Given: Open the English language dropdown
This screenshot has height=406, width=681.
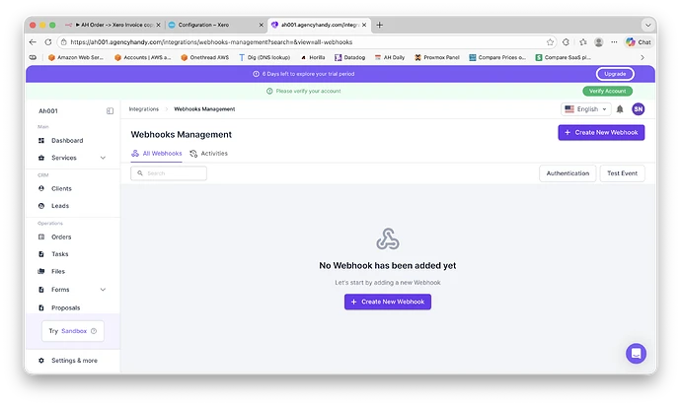Looking at the screenshot, I should [586, 109].
